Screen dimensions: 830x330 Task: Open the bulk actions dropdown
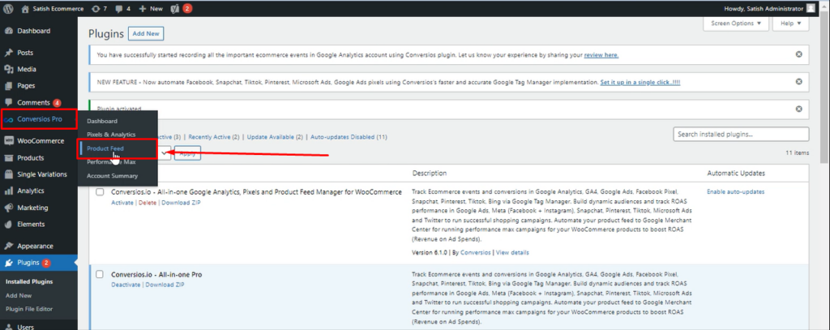pos(164,153)
